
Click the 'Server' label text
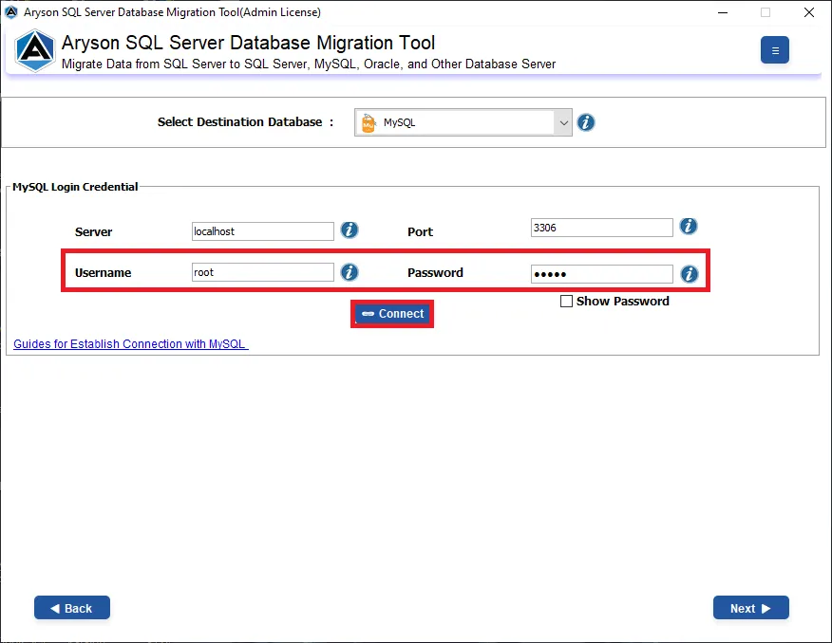pyautogui.click(x=93, y=232)
